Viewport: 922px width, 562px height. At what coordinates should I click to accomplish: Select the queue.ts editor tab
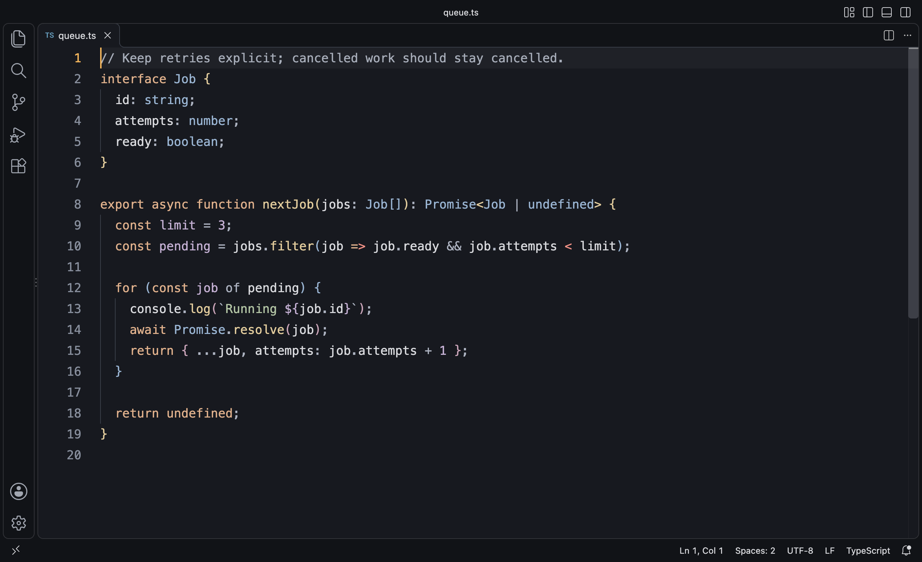(x=79, y=35)
